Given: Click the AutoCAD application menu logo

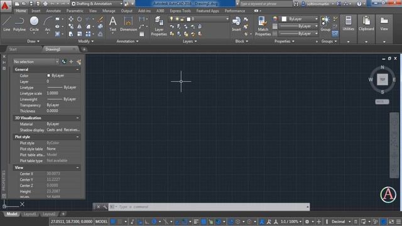Looking at the screenshot, I should tap(5, 6).
